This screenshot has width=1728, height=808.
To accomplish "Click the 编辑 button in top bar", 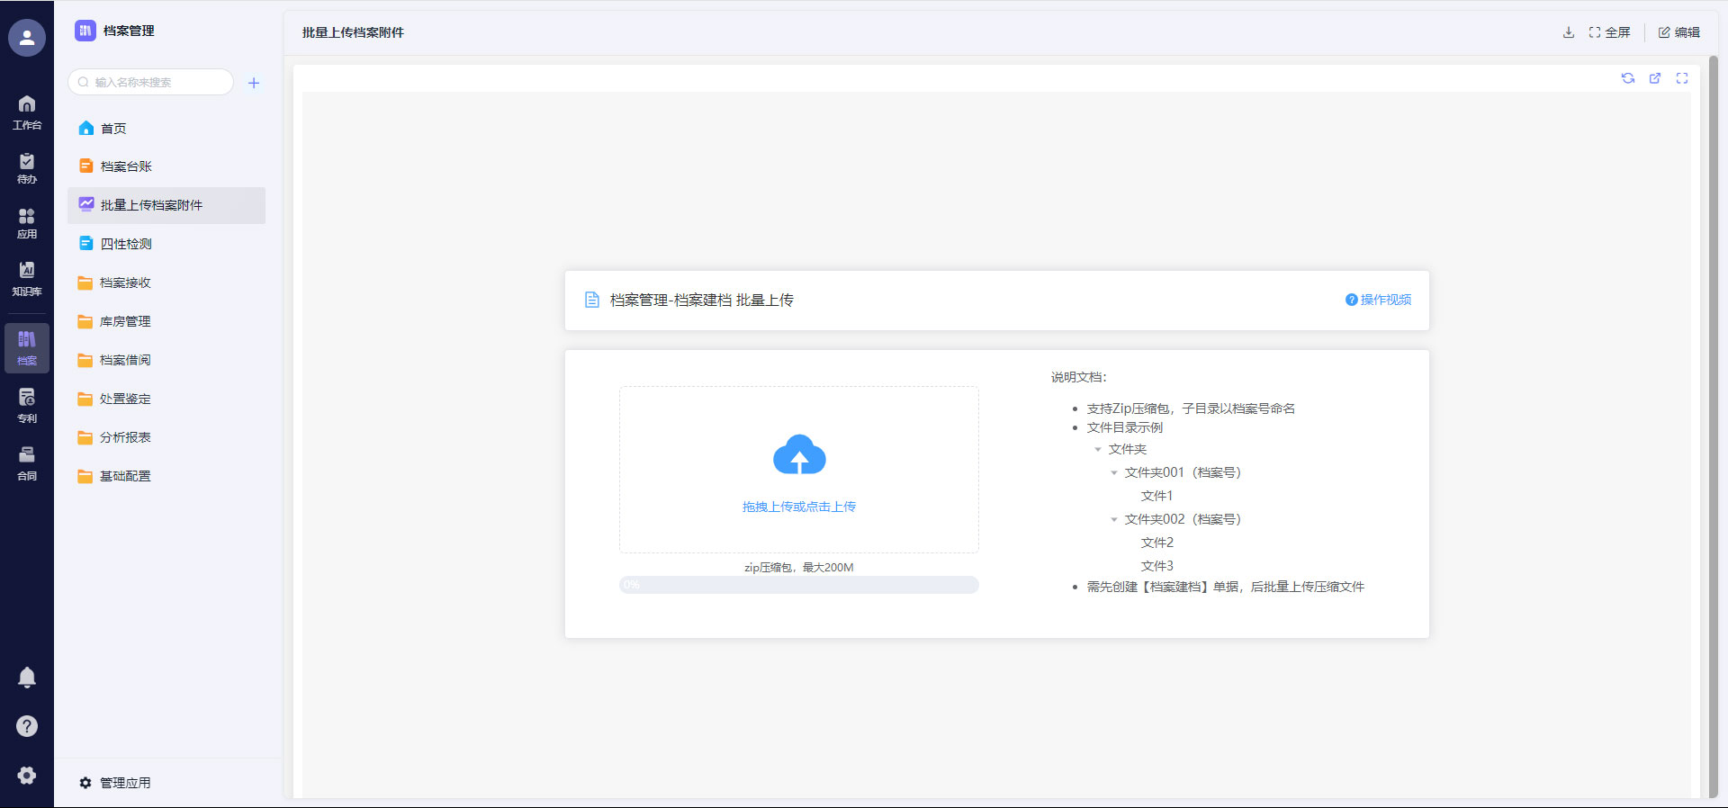I will [x=1678, y=32].
